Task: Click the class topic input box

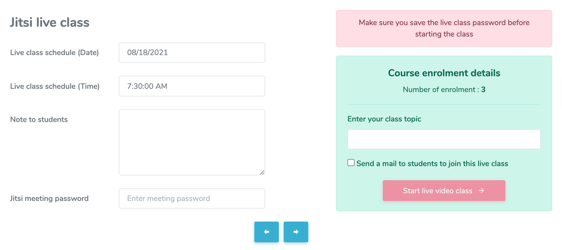Action: (x=444, y=139)
